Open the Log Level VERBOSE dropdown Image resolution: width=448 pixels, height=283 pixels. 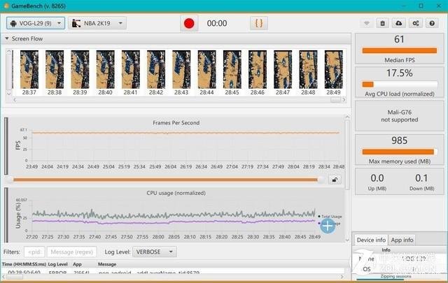click(155, 252)
